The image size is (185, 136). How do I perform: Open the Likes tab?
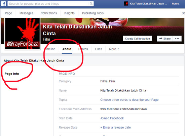[x=99, y=49]
